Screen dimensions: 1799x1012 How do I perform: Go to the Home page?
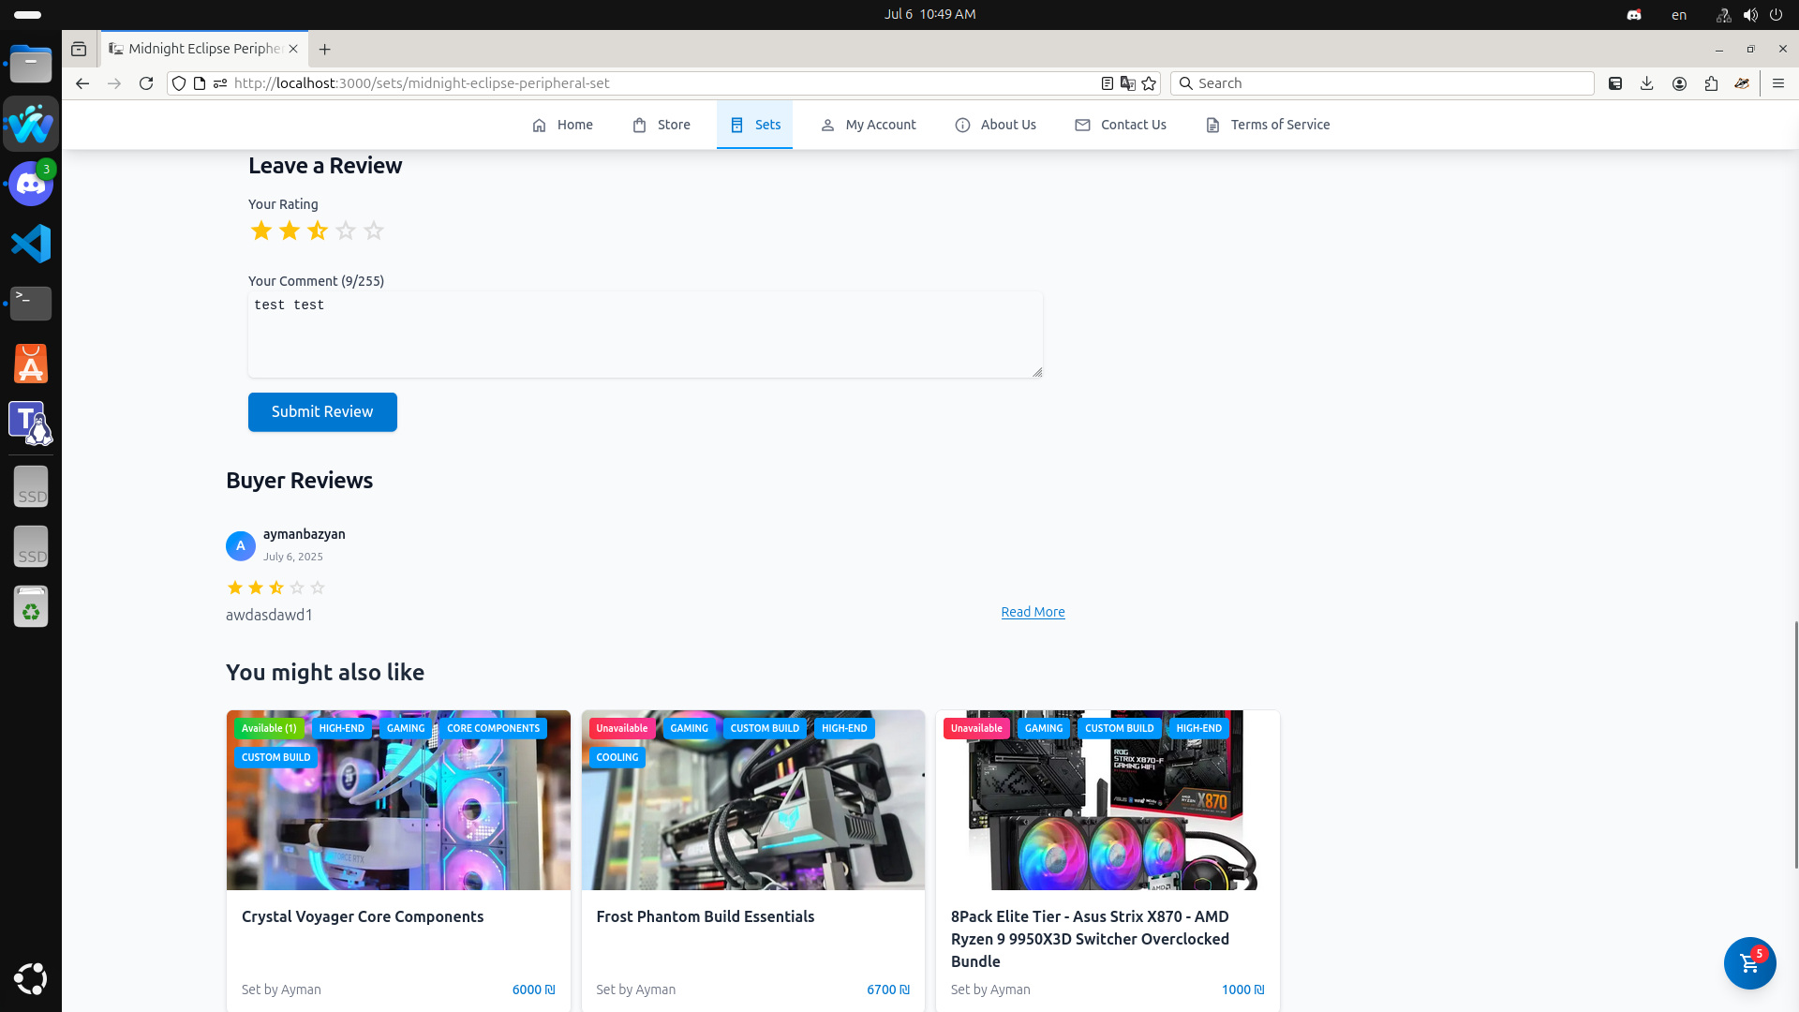pyautogui.click(x=562, y=125)
